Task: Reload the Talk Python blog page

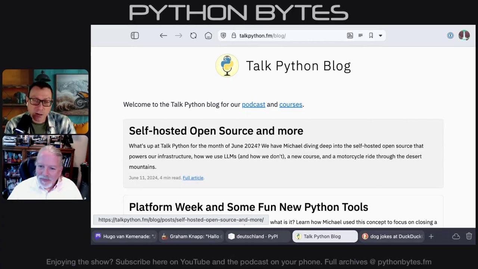Action: pyautogui.click(x=193, y=35)
